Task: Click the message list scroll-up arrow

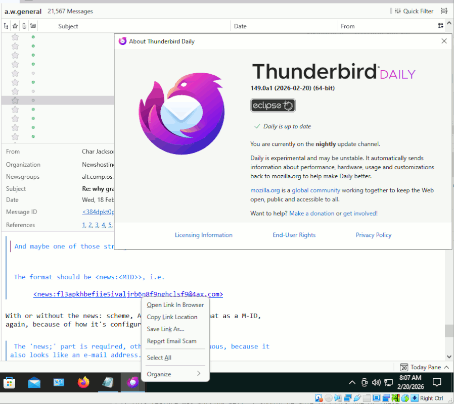Action: click(x=449, y=23)
